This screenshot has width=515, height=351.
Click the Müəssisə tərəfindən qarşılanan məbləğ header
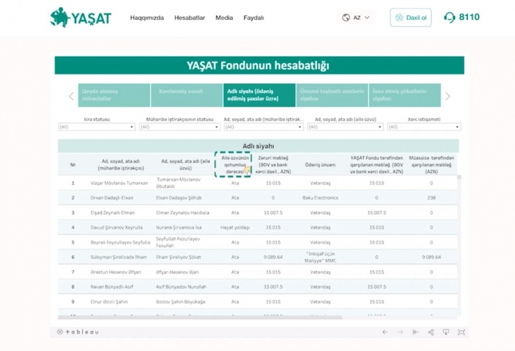tap(431, 165)
